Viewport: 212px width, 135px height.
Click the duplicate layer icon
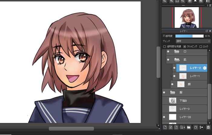point(196,127)
